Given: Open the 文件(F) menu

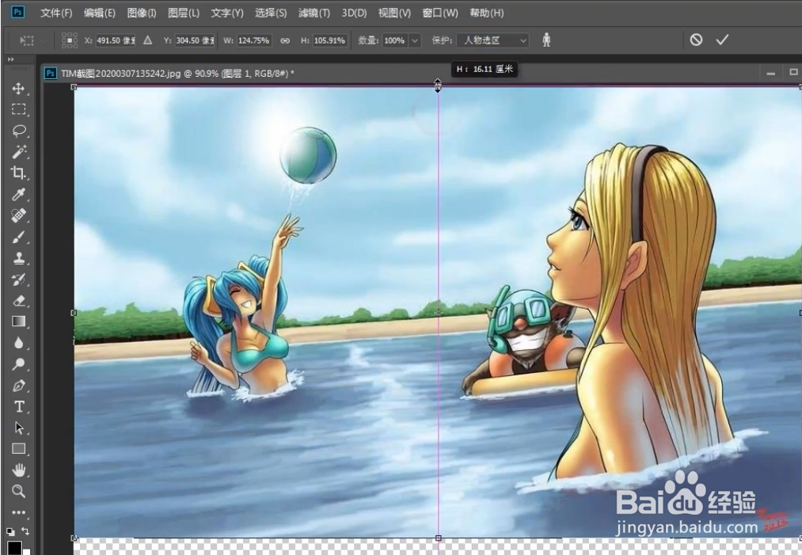Looking at the screenshot, I should 56,13.
